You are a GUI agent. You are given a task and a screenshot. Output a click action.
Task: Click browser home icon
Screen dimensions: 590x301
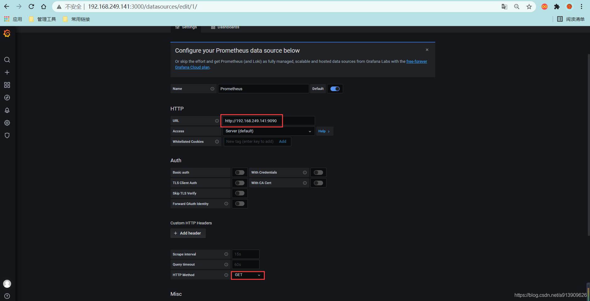pyautogui.click(x=44, y=6)
